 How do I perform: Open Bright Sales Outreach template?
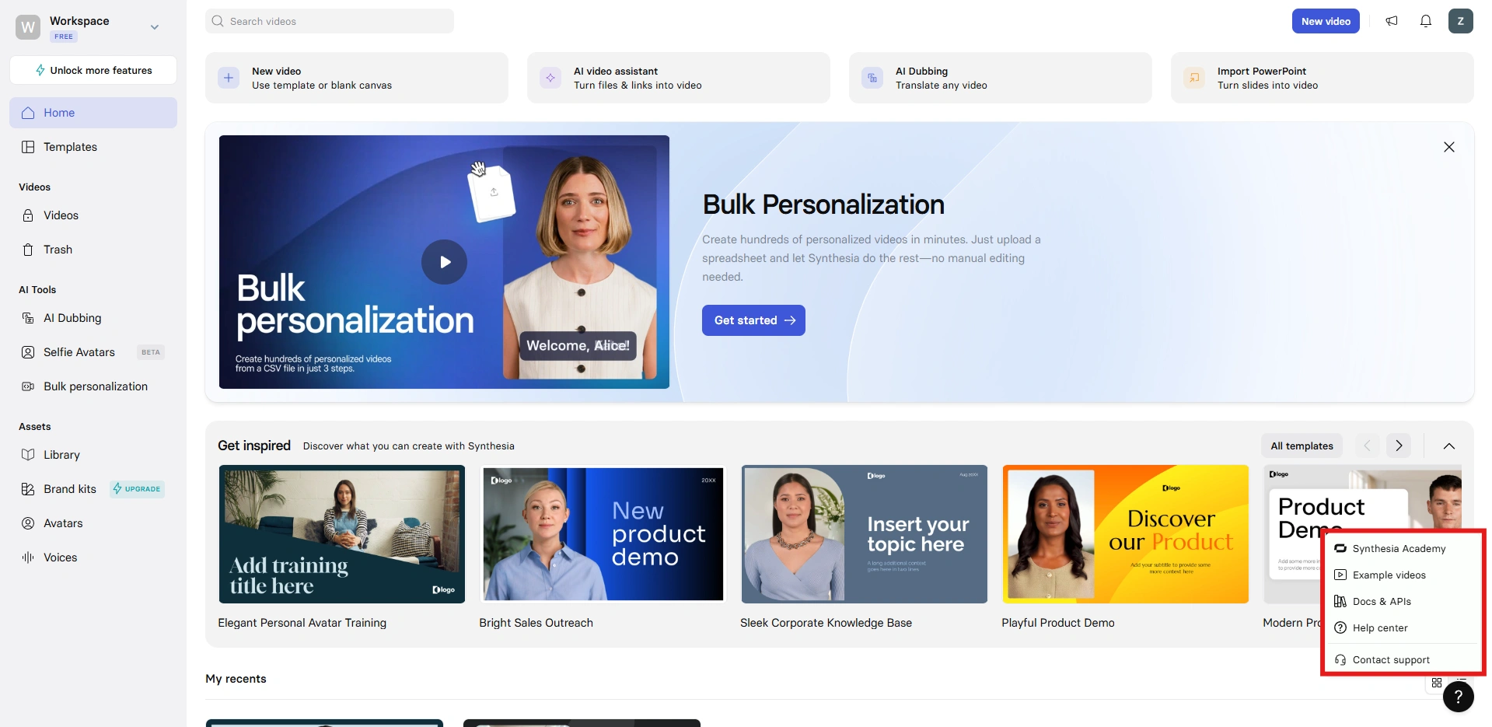pyautogui.click(x=603, y=534)
